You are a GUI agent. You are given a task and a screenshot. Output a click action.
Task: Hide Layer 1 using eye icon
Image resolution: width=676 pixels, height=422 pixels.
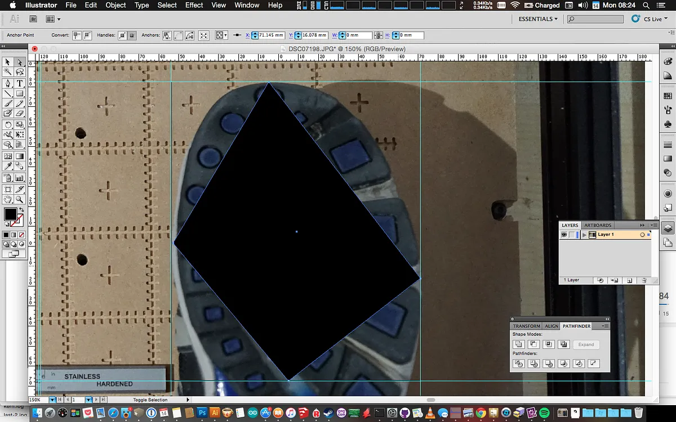click(x=564, y=235)
